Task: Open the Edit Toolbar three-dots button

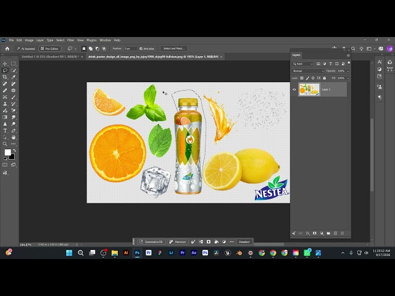Action: point(14,144)
